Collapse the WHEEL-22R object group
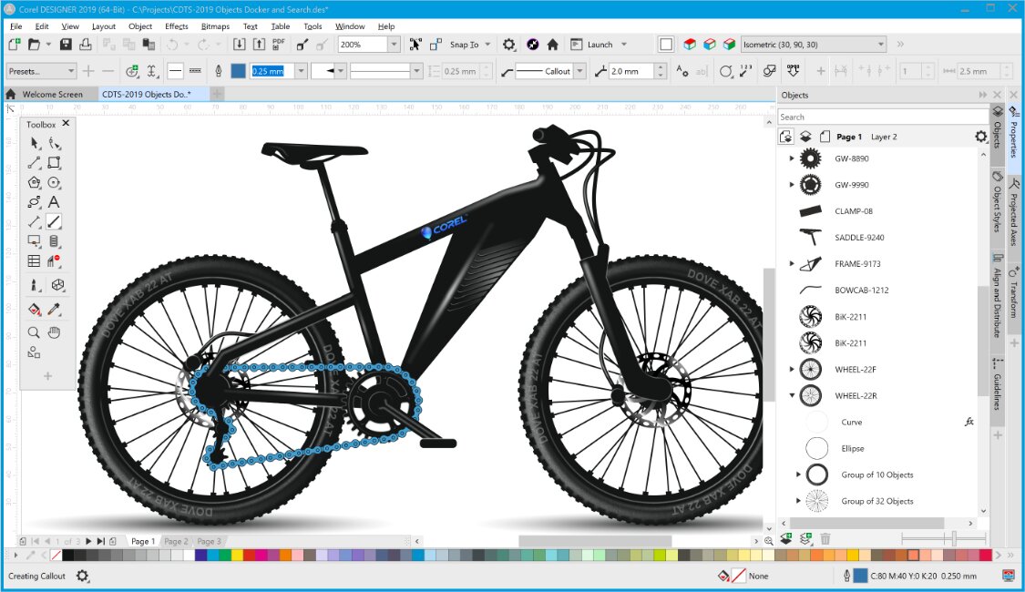 (792, 395)
